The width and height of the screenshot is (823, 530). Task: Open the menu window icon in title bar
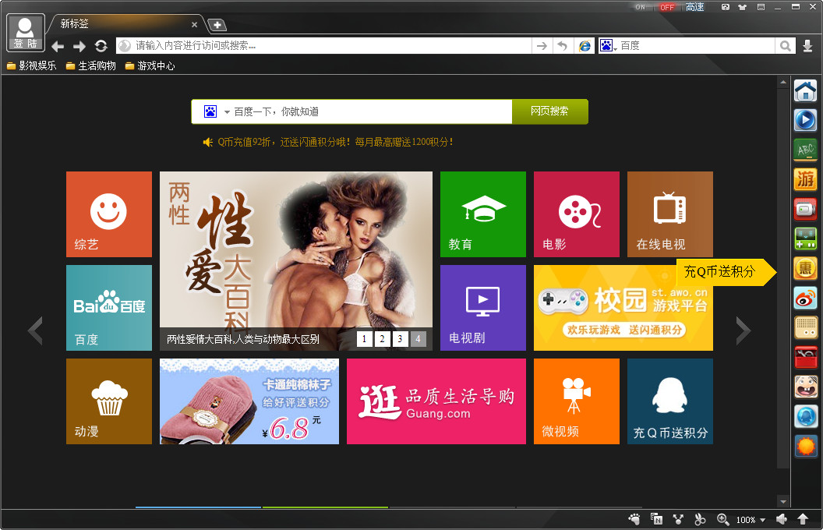[x=761, y=7]
